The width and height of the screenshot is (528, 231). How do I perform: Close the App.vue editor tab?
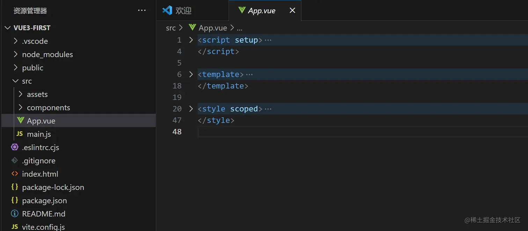[x=292, y=10]
